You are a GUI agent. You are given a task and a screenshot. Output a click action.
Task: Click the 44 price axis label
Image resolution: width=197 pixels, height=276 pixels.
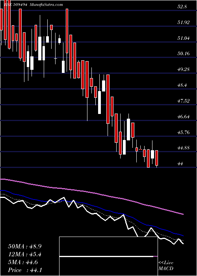click(180, 164)
